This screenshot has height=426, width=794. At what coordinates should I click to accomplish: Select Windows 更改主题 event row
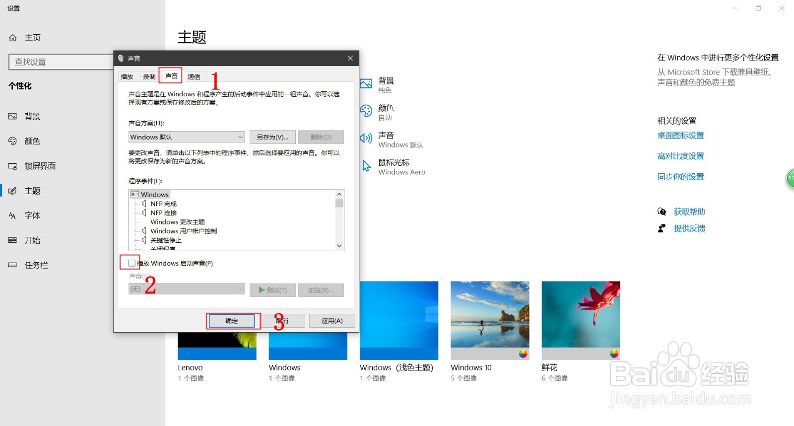tap(178, 222)
